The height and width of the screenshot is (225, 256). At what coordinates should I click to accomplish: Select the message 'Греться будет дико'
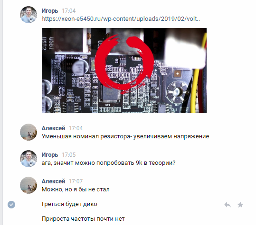pos(69,204)
